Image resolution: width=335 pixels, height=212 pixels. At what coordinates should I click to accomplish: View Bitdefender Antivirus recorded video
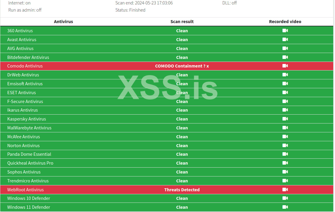(x=285, y=57)
